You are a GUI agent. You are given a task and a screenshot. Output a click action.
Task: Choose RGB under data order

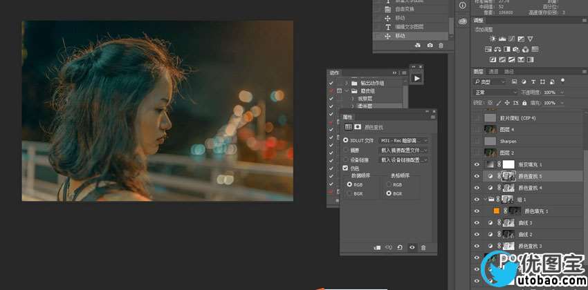pyautogui.click(x=349, y=184)
